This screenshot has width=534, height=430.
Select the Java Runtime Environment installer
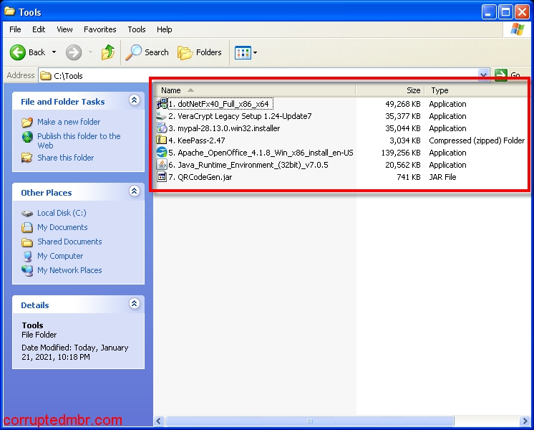click(x=248, y=165)
